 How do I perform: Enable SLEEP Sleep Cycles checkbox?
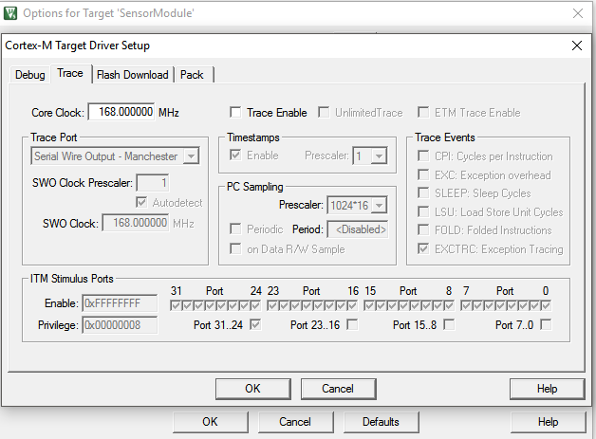pos(423,192)
